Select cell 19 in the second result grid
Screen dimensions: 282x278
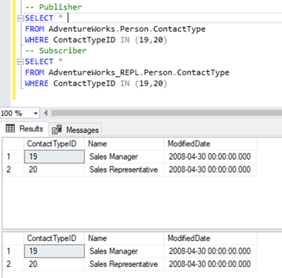click(54, 251)
